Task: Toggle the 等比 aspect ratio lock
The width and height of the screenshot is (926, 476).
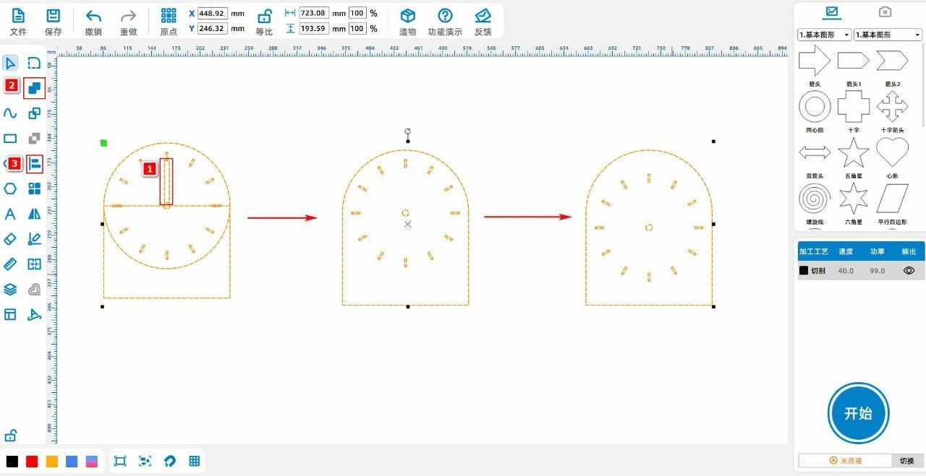Action: [x=265, y=17]
